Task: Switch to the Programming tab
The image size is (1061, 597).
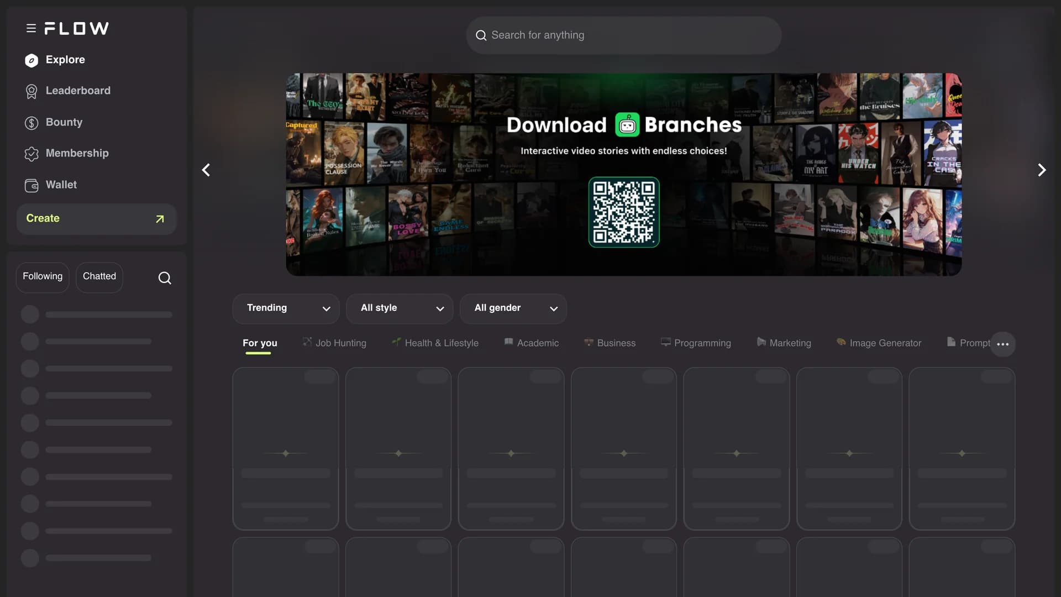Action: pos(696,343)
